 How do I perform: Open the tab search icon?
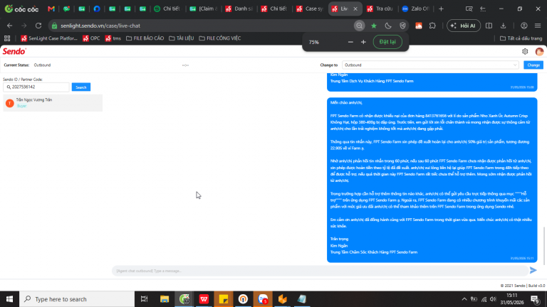pyautogui.click(x=469, y=9)
